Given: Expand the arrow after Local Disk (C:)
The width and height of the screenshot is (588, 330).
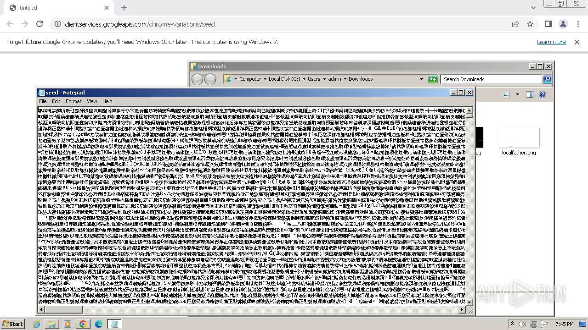Looking at the screenshot, I should pyautogui.click(x=304, y=79).
